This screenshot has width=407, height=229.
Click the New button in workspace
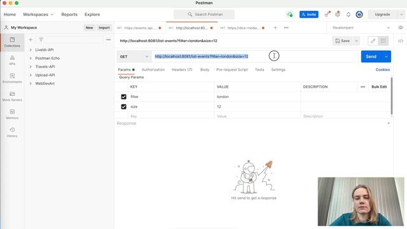pos(89,27)
